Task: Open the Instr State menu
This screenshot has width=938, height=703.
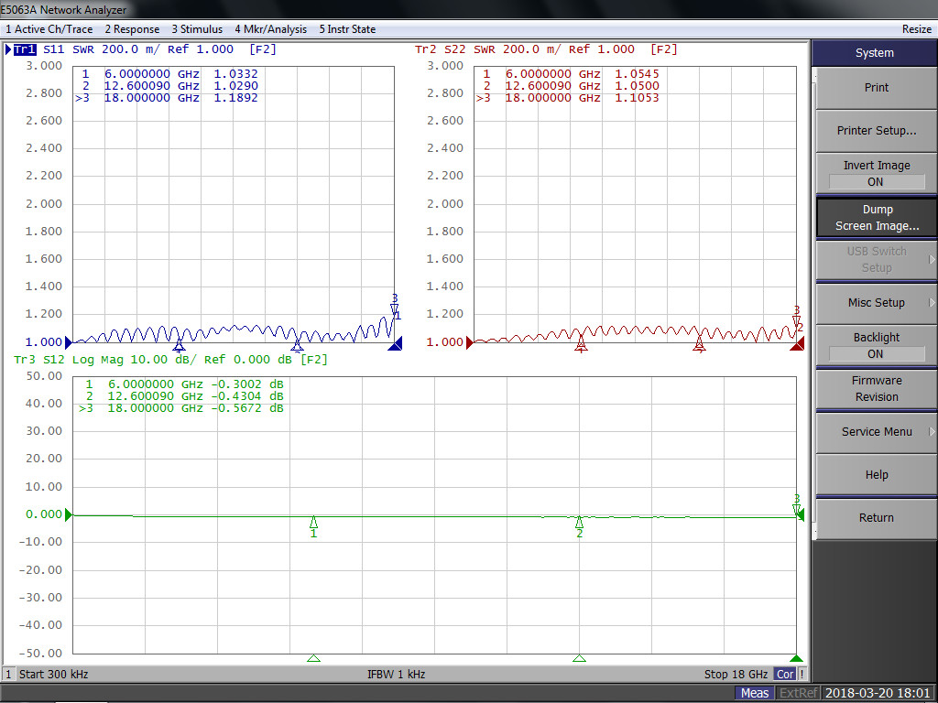Action: [x=347, y=29]
